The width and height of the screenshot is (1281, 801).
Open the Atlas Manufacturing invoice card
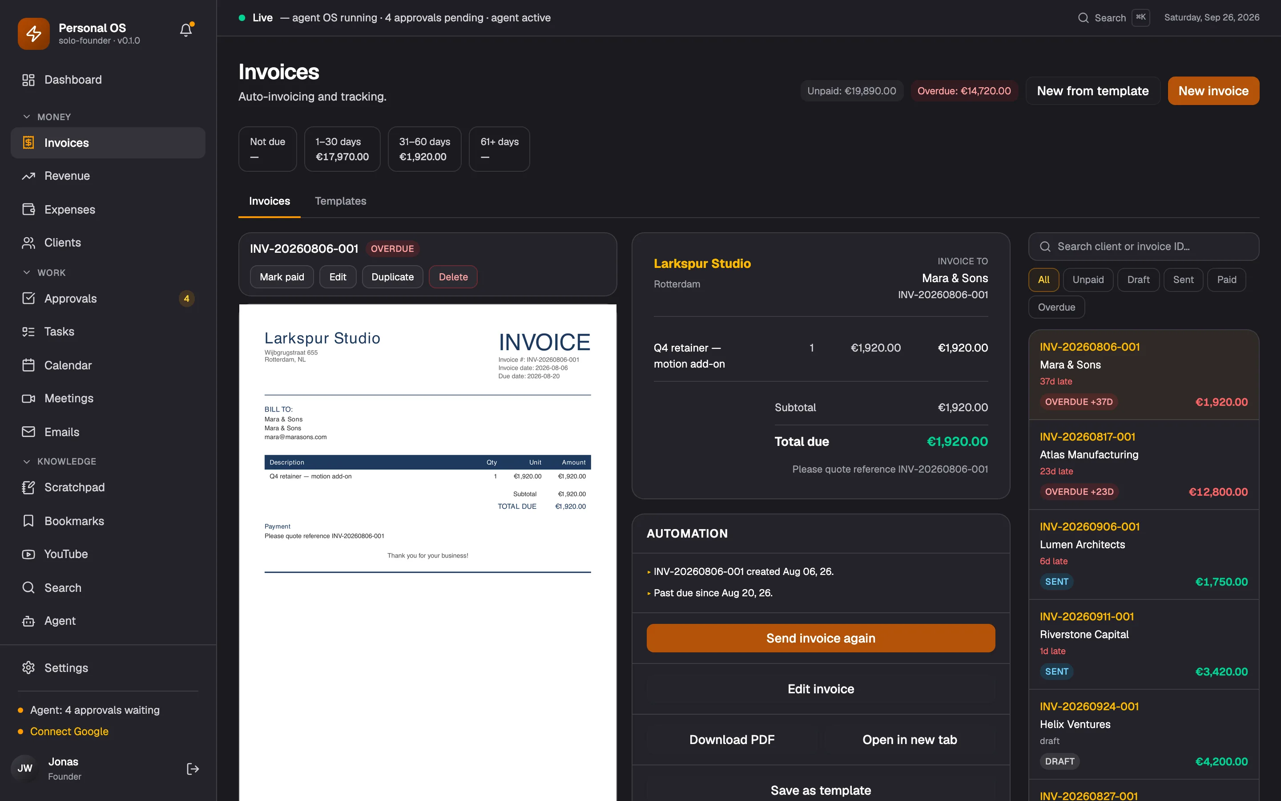1144,465
